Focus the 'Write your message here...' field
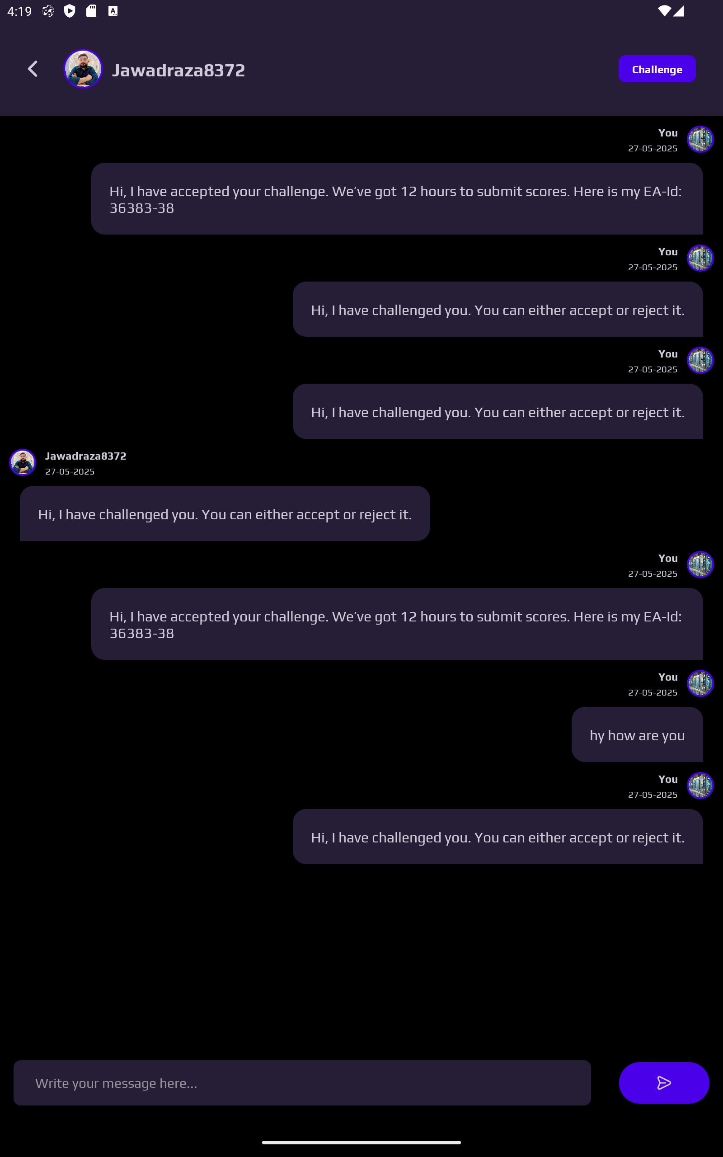The image size is (723, 1157). click(x=302, y=1082)
